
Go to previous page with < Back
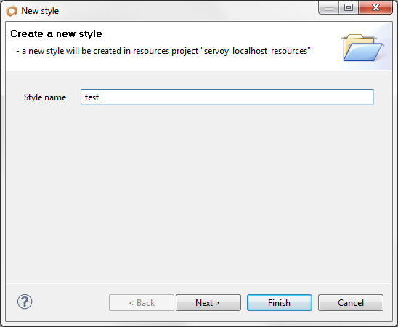coord(142,302)
